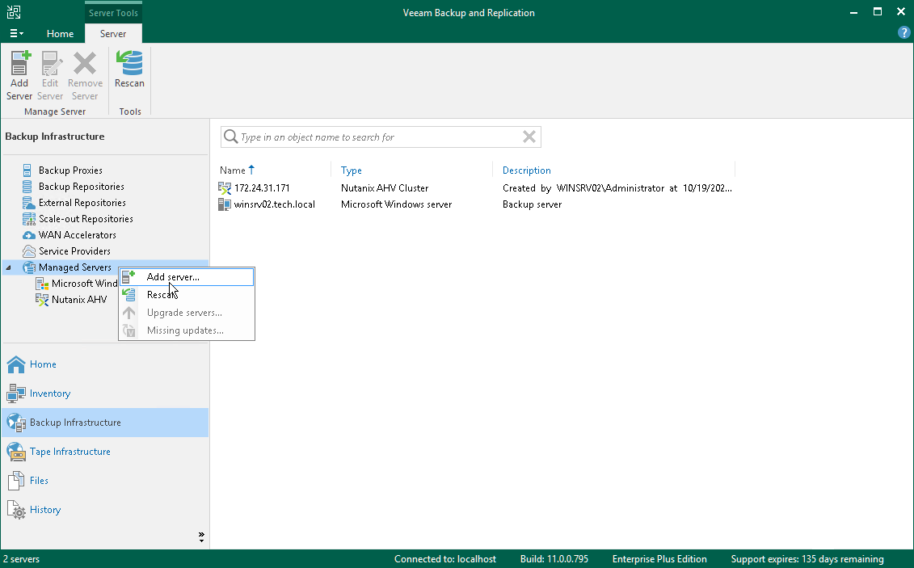
Task: Click the Remove Server ribbon button
Action: 85,76
